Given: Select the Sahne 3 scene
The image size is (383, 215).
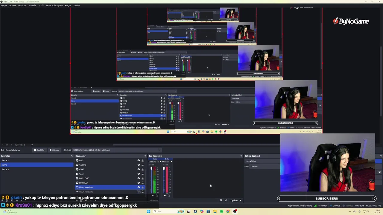Looking at the screenshot, I should tap(37, 169).
